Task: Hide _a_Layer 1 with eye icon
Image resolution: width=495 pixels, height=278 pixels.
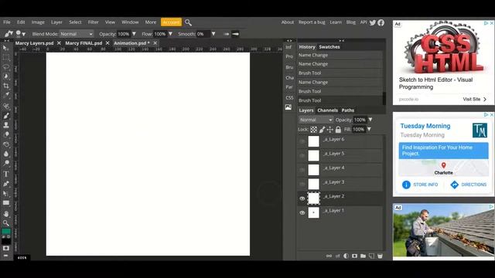Action: coord(302,213)
